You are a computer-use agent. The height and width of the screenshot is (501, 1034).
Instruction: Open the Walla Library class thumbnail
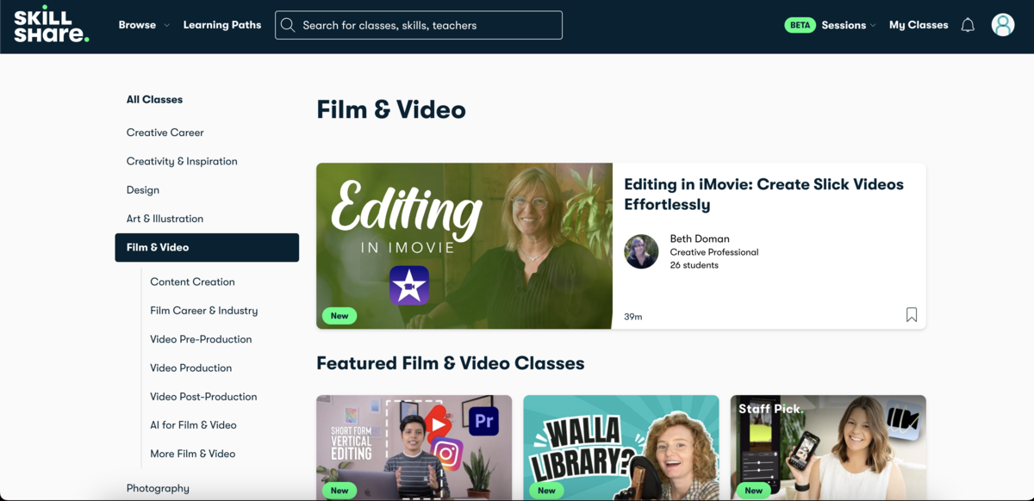coord(620,448)
